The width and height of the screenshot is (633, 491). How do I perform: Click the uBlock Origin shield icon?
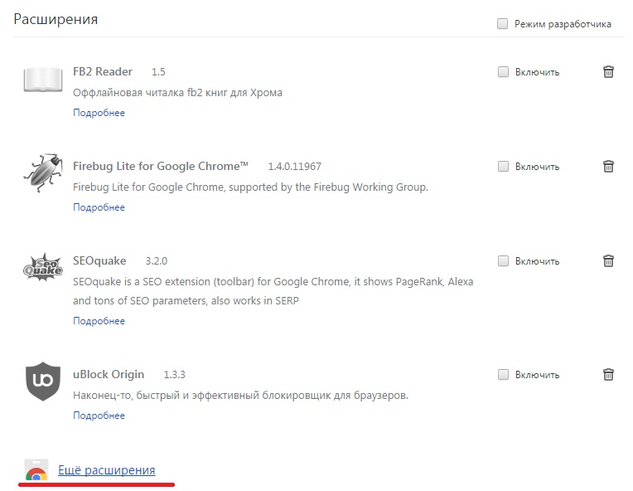[x=43, y=382]
